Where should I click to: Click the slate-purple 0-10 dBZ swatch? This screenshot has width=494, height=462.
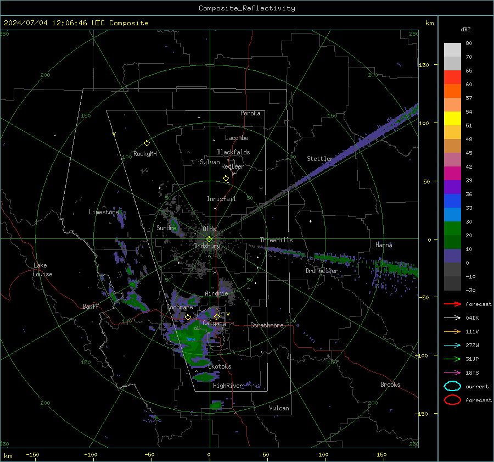[x=452, y=256]
